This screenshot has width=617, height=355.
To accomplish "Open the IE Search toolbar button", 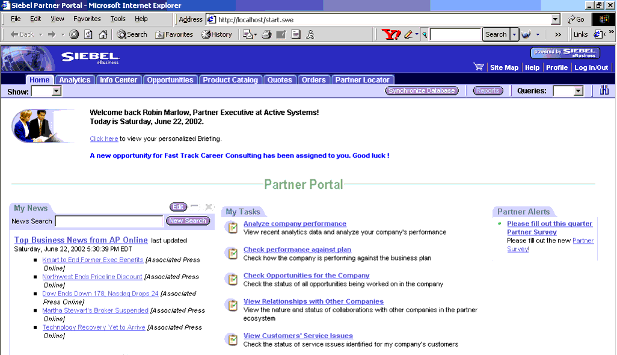I will tap(132, 35).
